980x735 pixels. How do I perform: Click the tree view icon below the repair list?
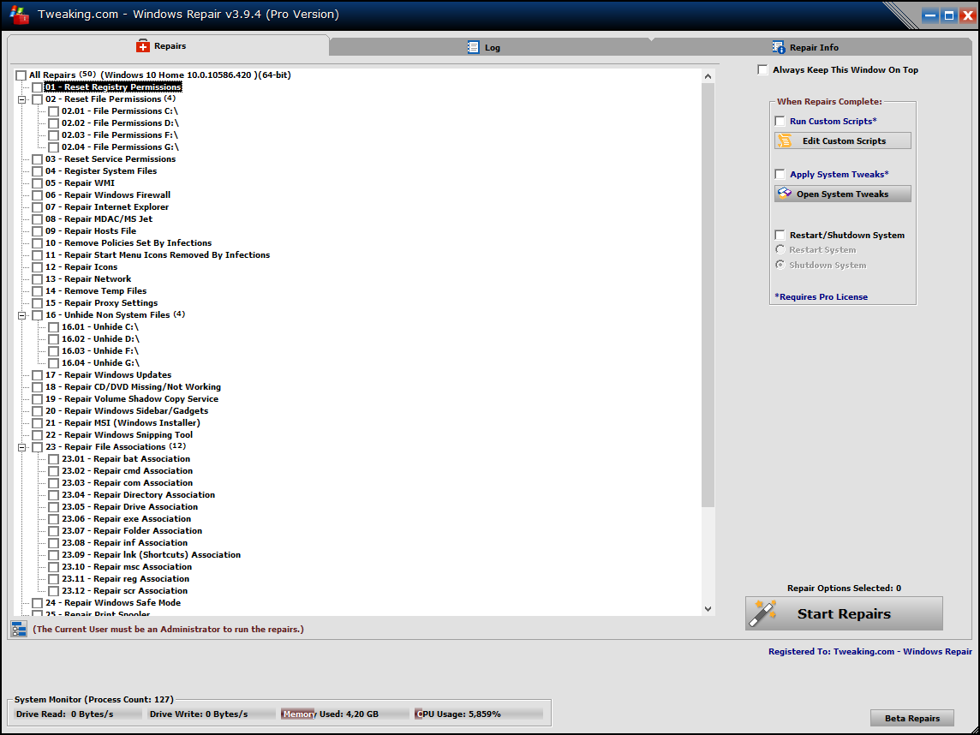pos(19,629)
